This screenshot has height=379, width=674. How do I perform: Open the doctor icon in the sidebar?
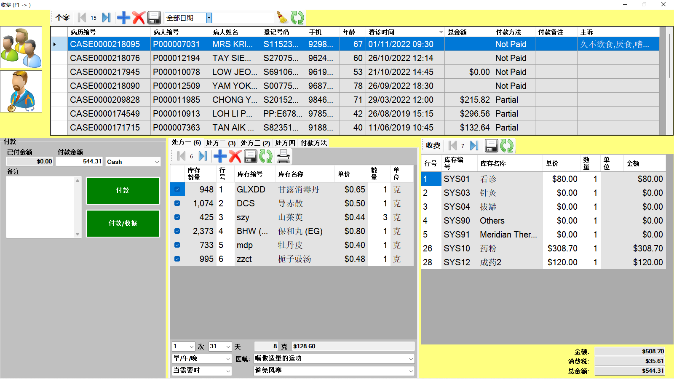[21, 91]
